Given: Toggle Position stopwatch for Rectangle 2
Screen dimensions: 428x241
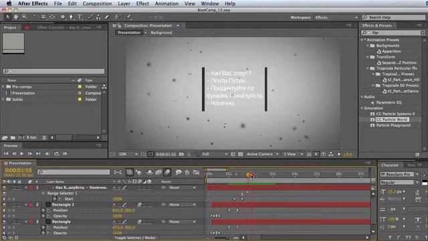Looking at the screenshot, I should click(x=43, y=210).
